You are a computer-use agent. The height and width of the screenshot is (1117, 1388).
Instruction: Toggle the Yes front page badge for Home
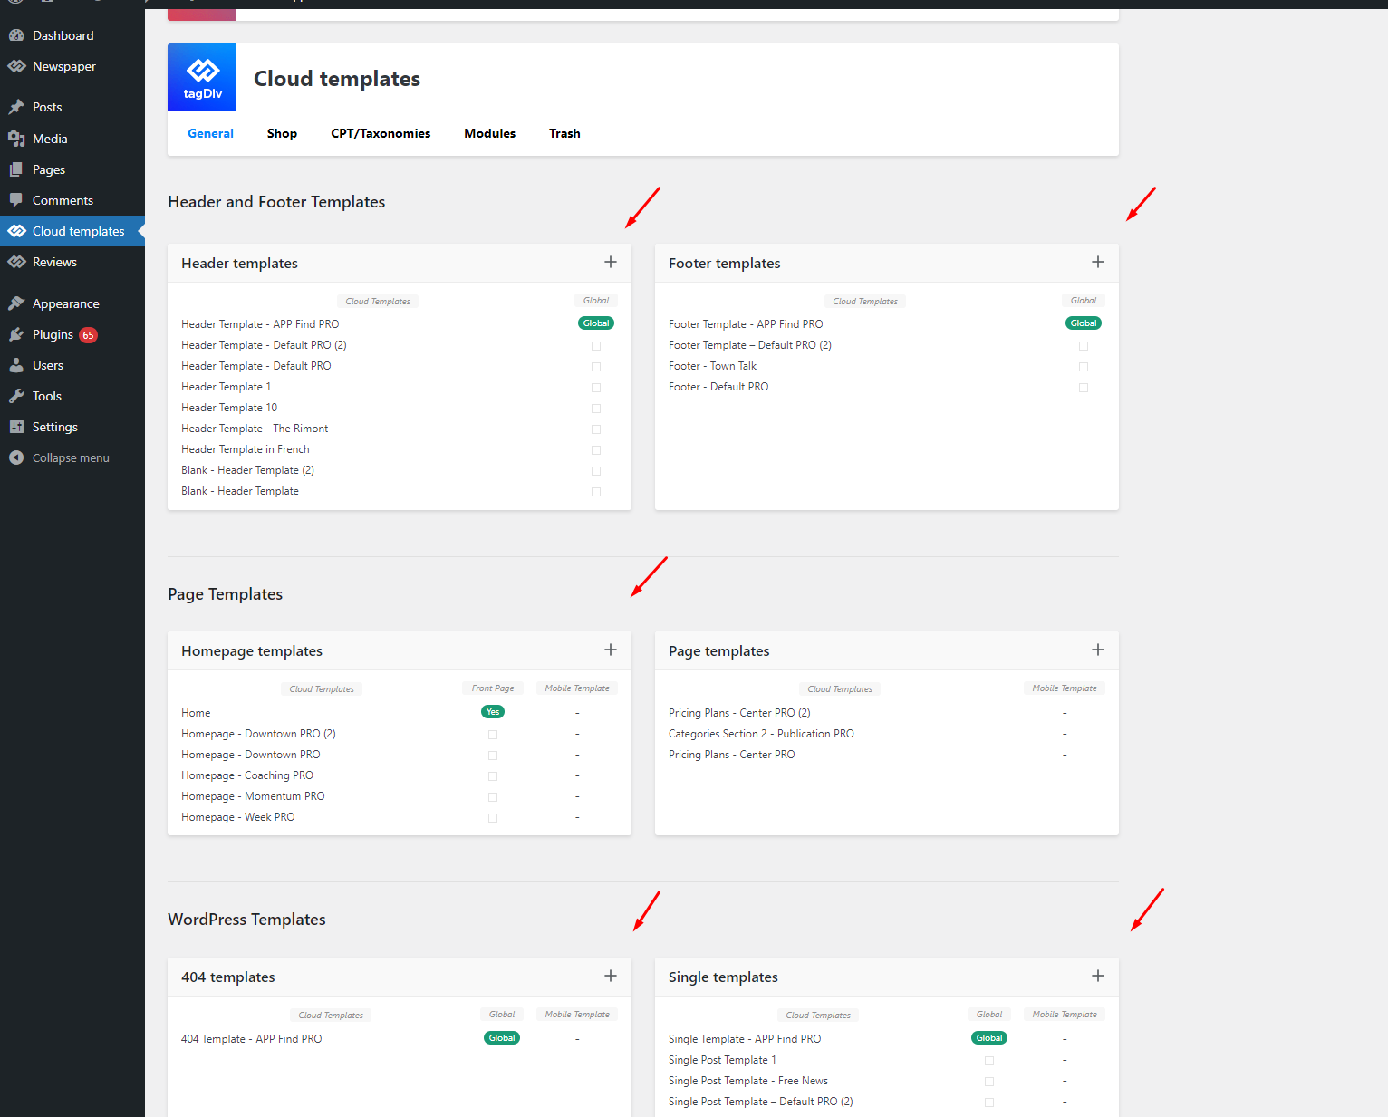493,712
